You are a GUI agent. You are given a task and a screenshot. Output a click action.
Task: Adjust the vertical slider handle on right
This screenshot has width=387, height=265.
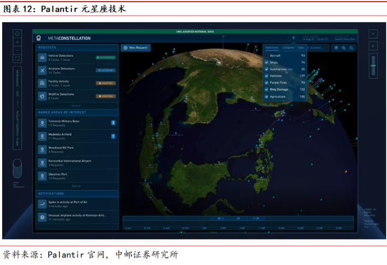373,66
